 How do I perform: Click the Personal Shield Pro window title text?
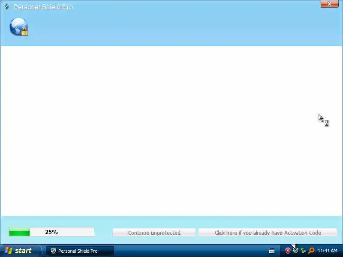(43, 7)
